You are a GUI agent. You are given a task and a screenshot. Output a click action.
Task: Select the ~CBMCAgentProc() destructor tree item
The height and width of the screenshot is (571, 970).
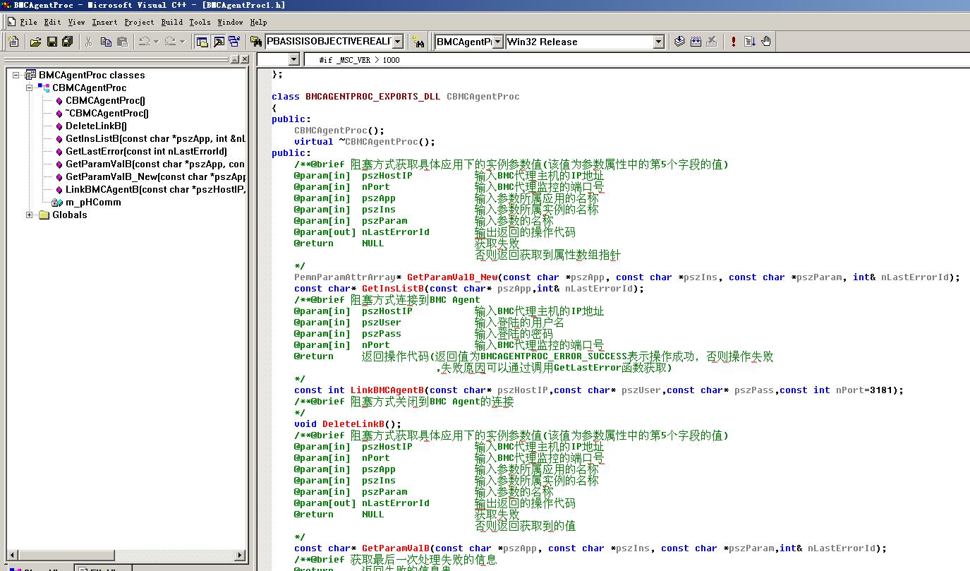(x=107, y=113)
